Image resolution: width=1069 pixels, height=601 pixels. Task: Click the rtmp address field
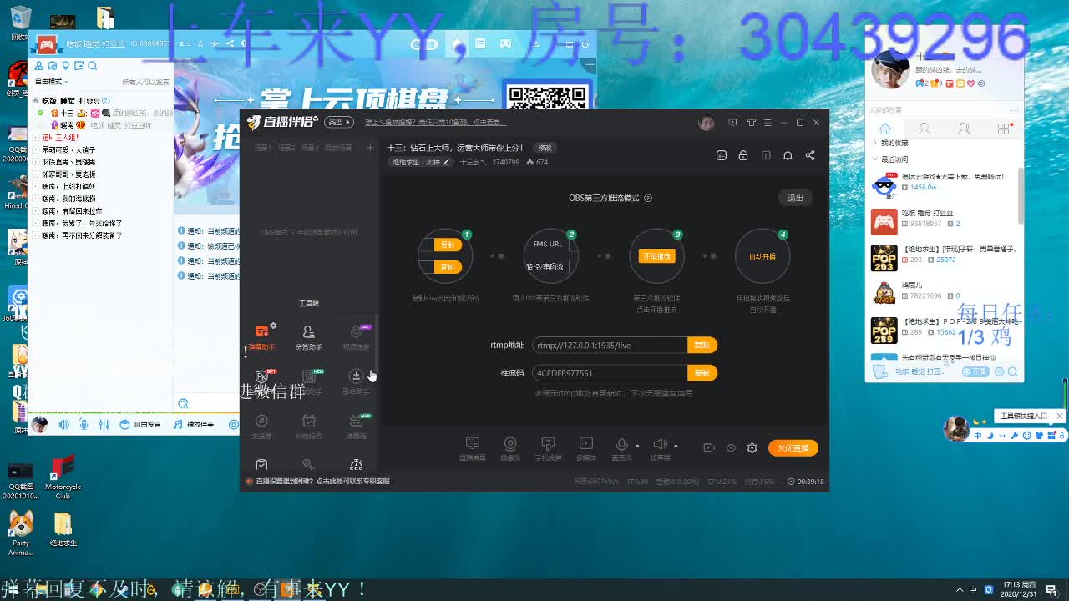tap(610, 345)
